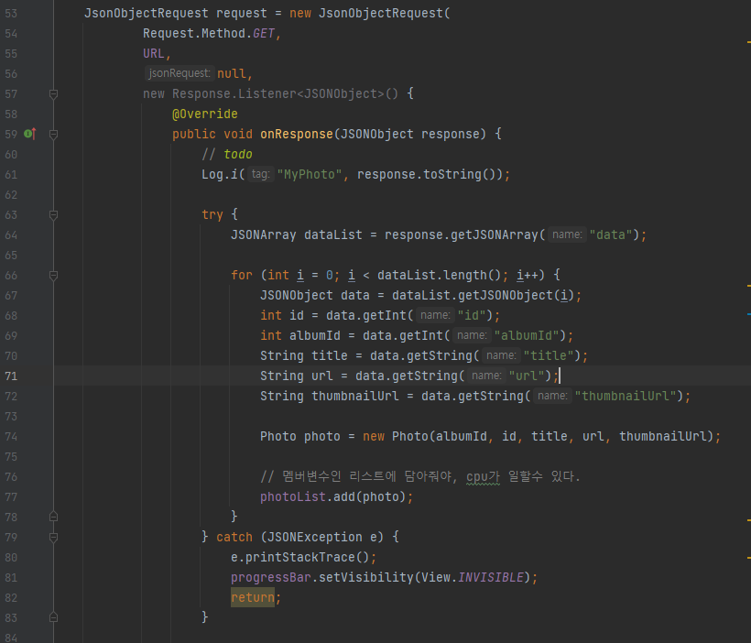Click the JsonObjectRequest type on line 53

tap(147, 14)
